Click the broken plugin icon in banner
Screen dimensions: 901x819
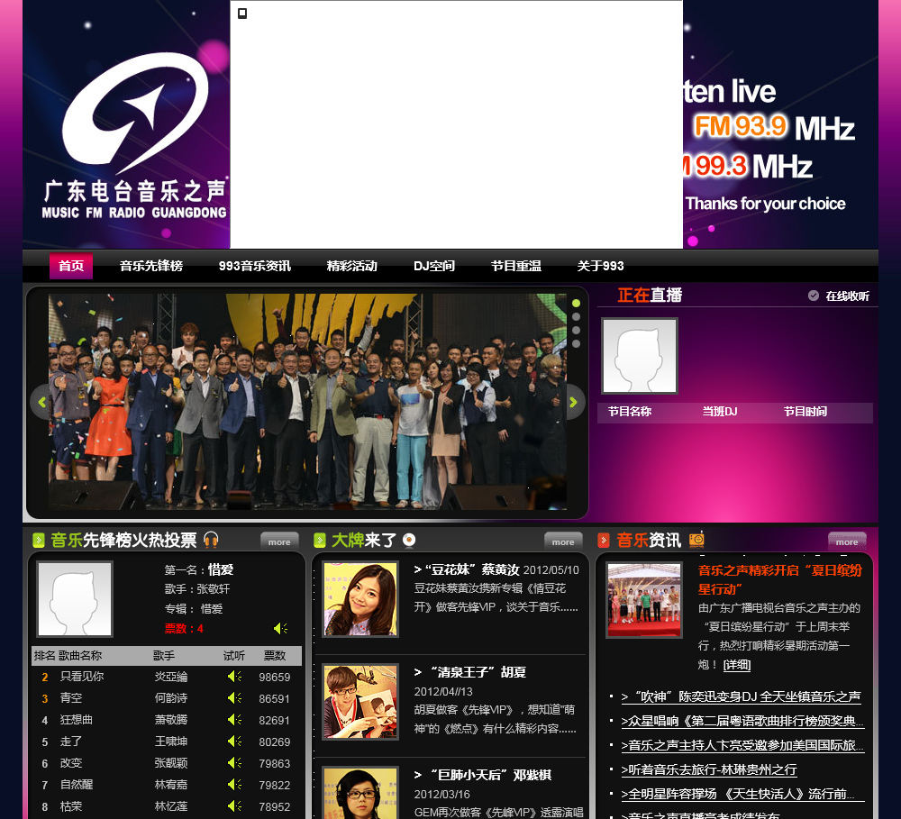click(x=242, y=14)
